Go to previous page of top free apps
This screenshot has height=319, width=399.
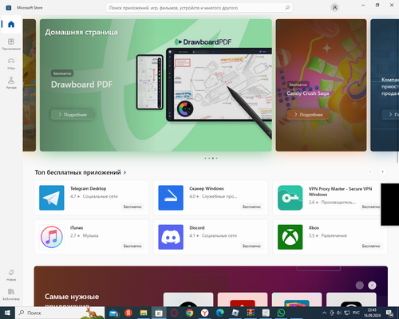click(370, 171)
